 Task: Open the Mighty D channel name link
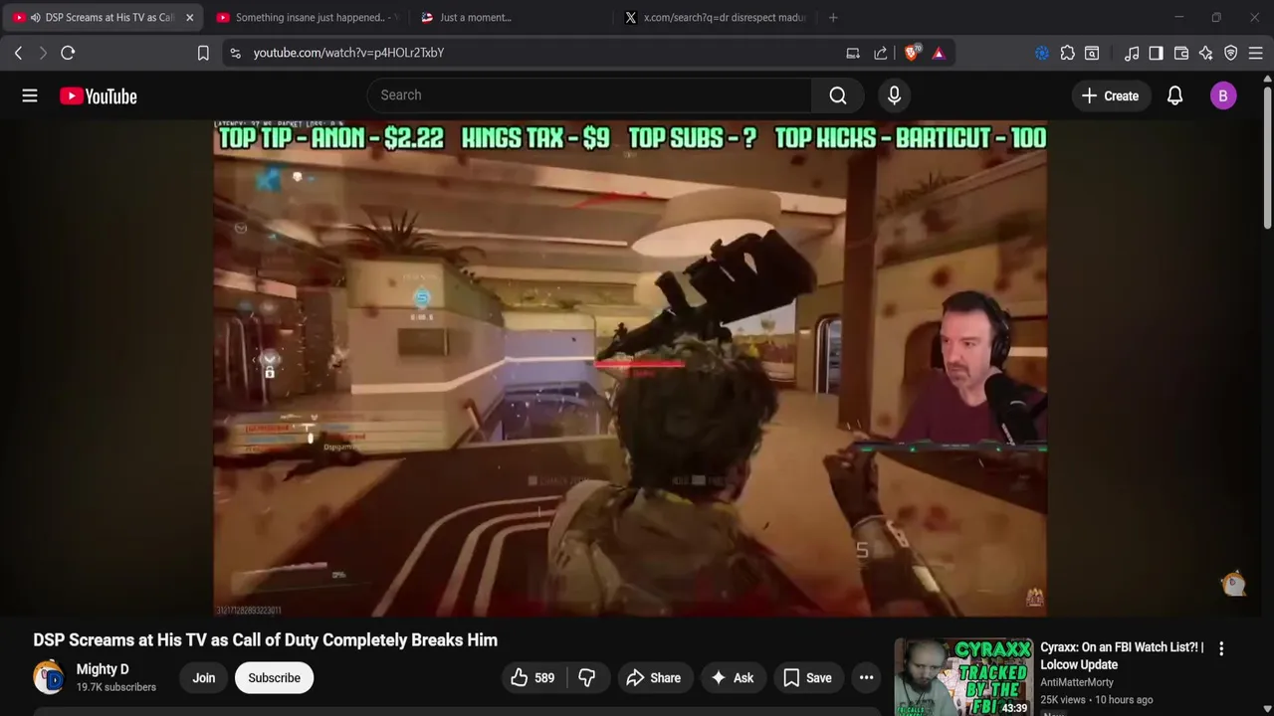pos(103,669)
